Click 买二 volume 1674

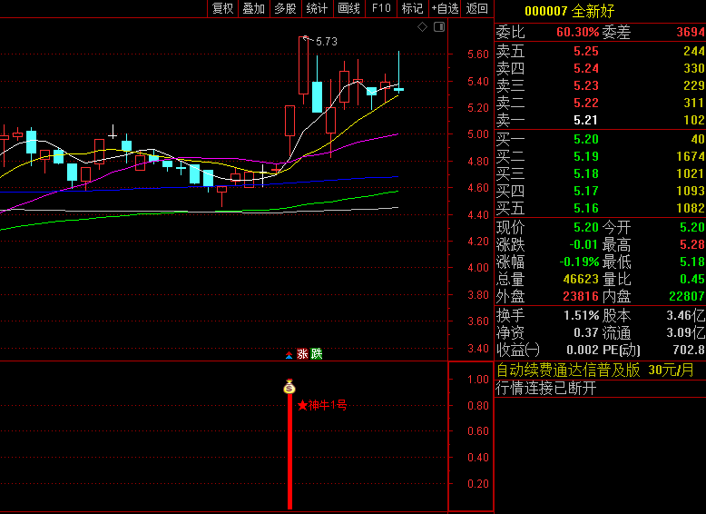click(x=691, y=156)
